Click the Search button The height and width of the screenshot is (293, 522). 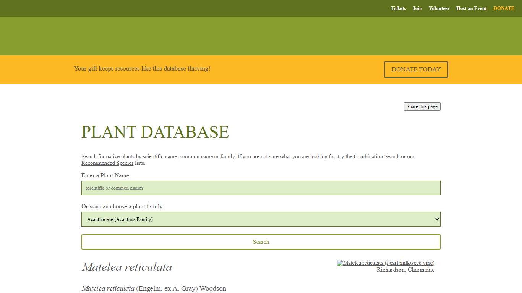coord(261,242)
